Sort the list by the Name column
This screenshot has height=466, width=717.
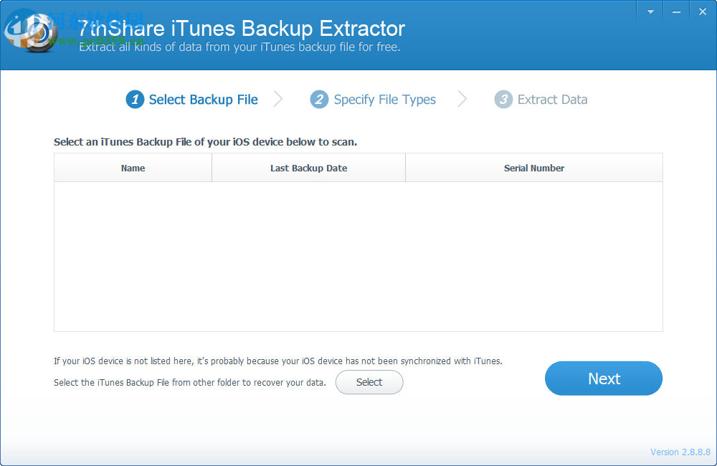(x=133, y=167)
